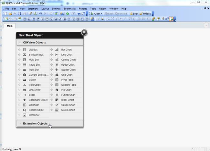210x151 pixels.
Task: Click the Unlock selections button
Action: 145,14
